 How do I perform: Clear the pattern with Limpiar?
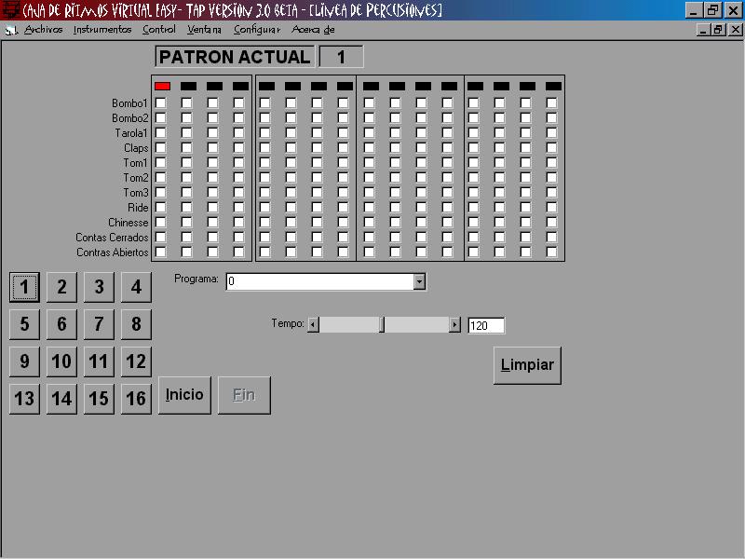[x=527, y=365]
